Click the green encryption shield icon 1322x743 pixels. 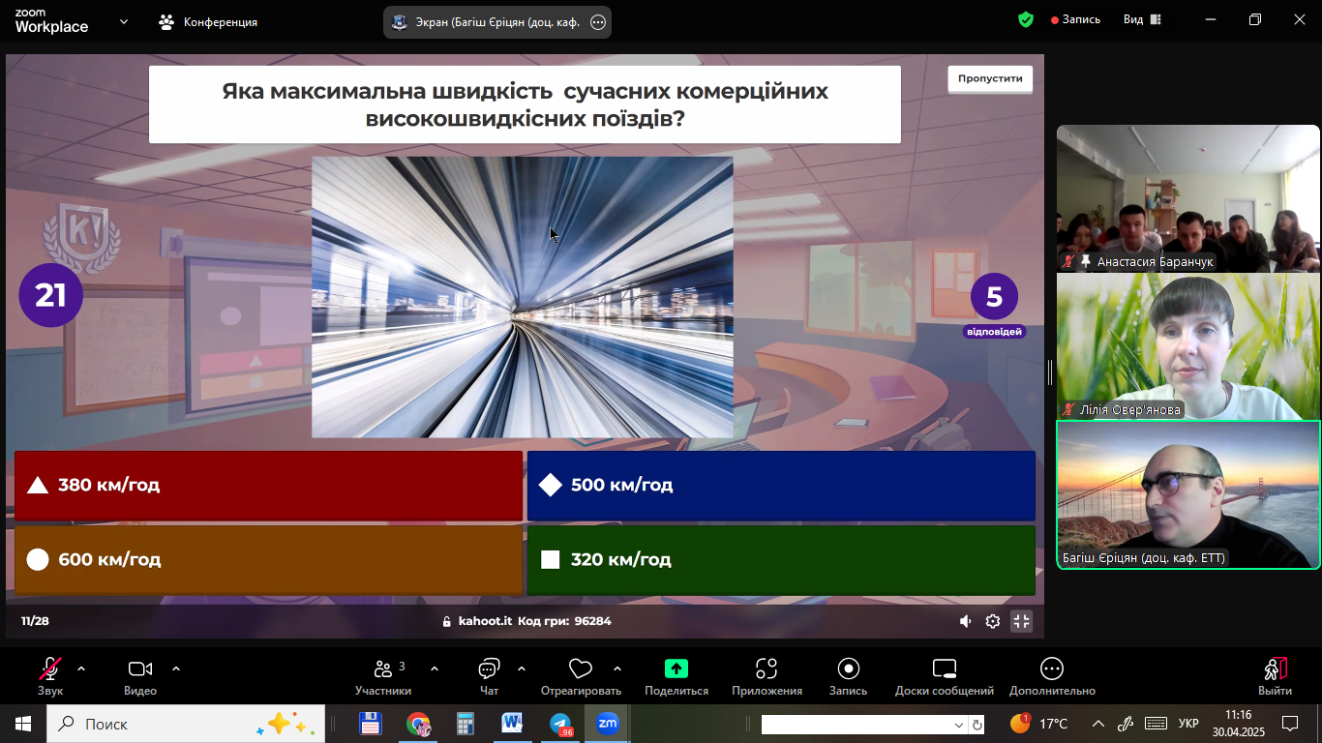pos(1026,19)
